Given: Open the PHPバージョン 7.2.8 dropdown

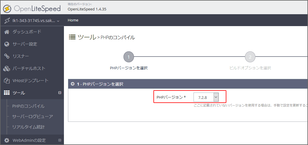Looking at the screenshot, I should (206, 97).
